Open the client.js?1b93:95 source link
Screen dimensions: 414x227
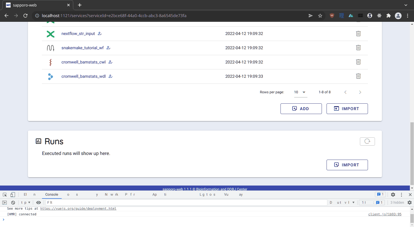pyautogui.click(x=385, y=214)
